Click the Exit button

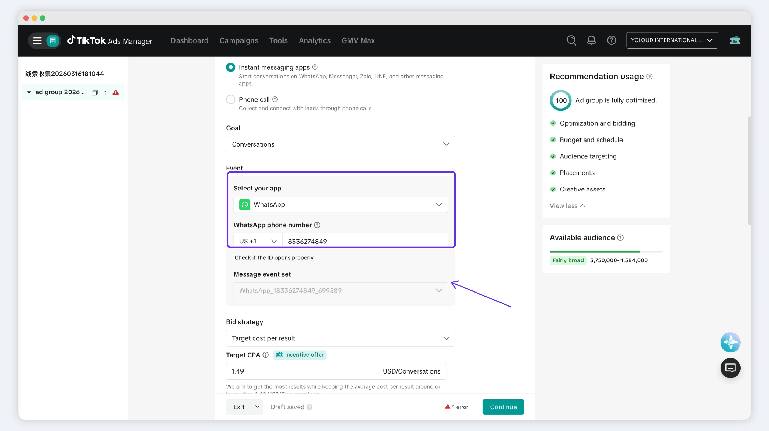click(x=239, y=407)
